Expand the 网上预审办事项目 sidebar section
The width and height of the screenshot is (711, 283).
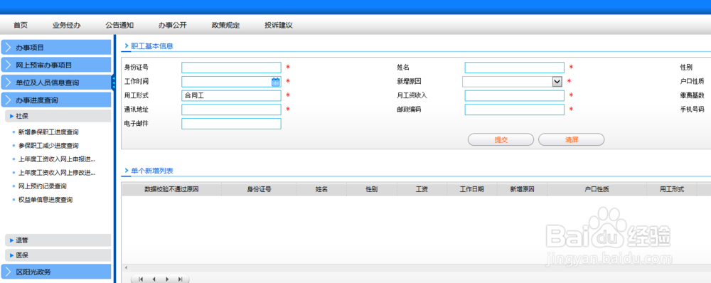(56, 65)
